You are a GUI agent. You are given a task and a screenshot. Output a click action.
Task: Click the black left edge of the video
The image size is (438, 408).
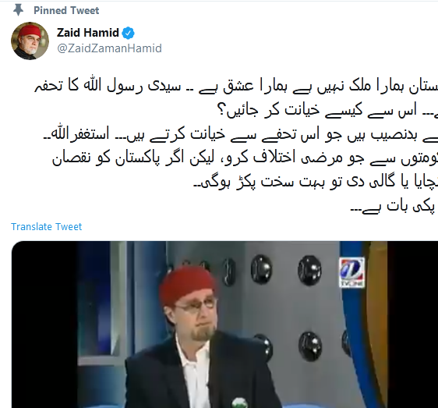44,325
